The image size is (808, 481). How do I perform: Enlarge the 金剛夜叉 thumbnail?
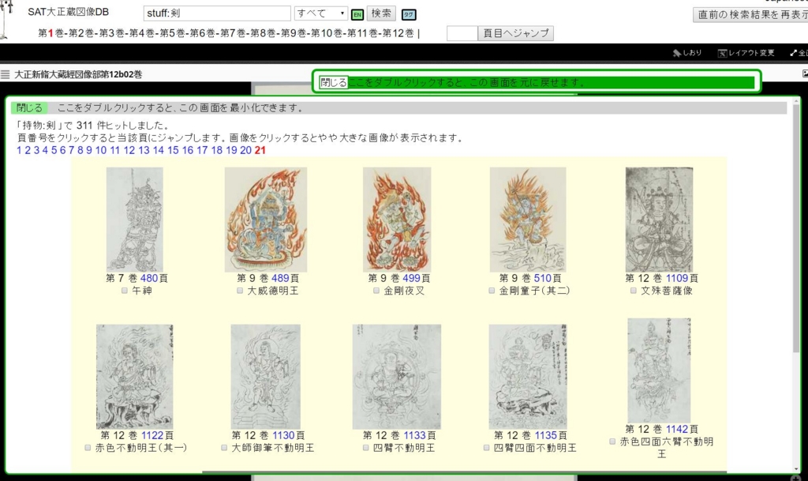(397, 220)
